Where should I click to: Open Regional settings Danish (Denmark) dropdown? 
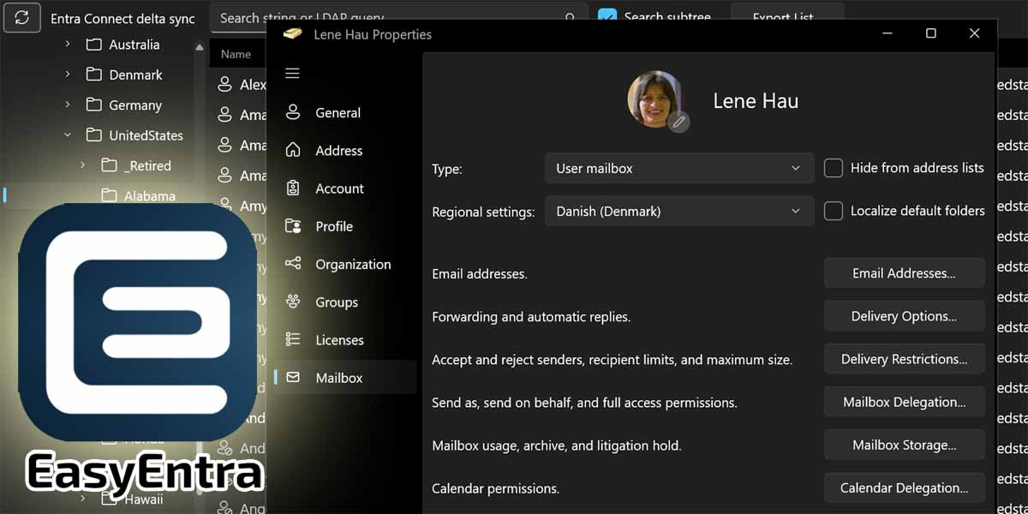coord(679,212)
